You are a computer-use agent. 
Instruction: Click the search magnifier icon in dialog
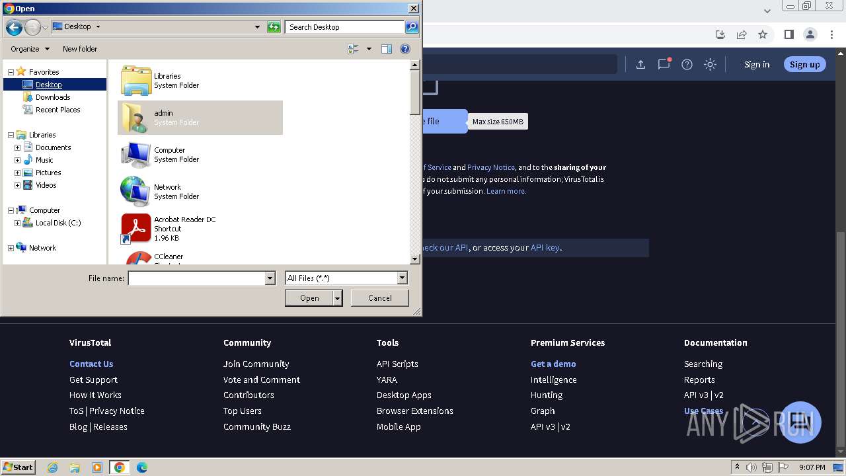click(x=412, y=27)
